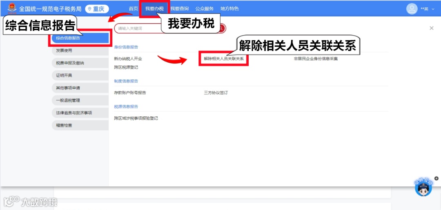This screenshot has height=210, width=441.
Task: Select 证明开具 in the sidebar
Action: click(80, 75)
